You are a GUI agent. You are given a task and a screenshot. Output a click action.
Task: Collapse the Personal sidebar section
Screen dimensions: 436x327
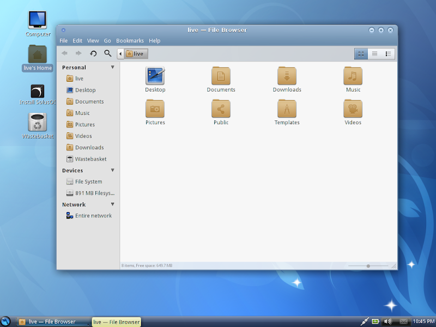(113, 67)
